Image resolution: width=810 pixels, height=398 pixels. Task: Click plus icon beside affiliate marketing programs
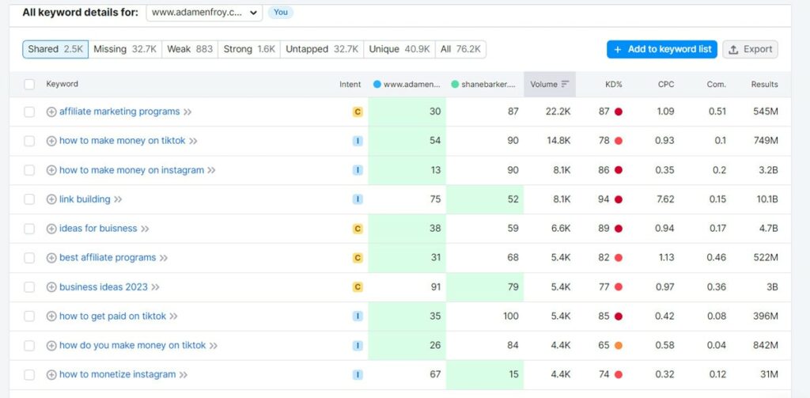[x=51, y=112]
